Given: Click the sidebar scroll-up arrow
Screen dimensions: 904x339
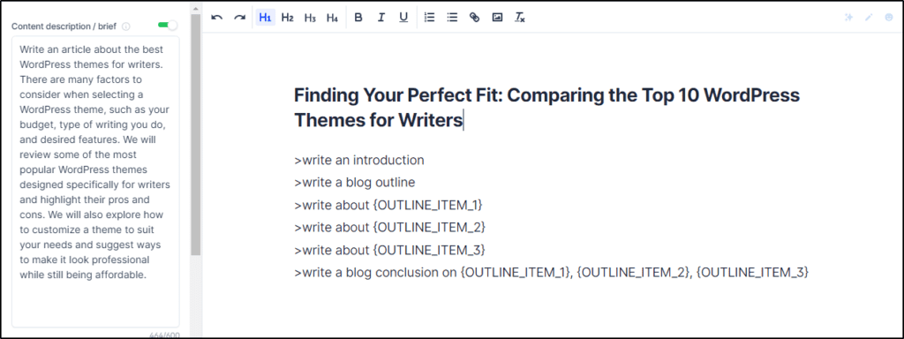Looking at the screenshot, I should point(196,9).
